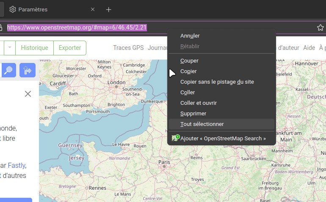Add the OpenStreetMap Search engine
This screenshot has height=202, width=326.
222,138
